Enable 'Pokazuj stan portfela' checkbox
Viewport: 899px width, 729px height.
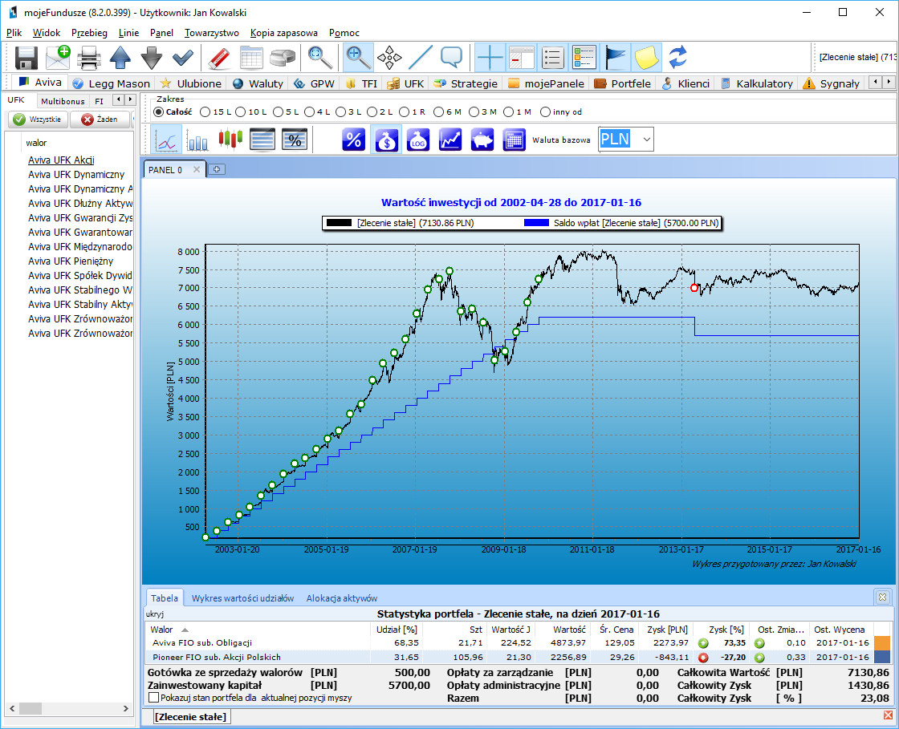(x=154, y=698)
